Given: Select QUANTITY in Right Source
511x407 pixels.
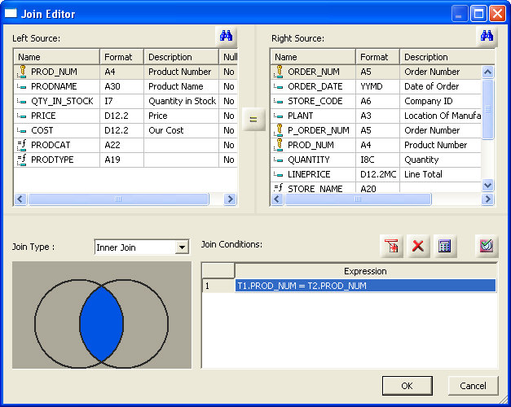Looking at the screenshot, I should [309, 160].
